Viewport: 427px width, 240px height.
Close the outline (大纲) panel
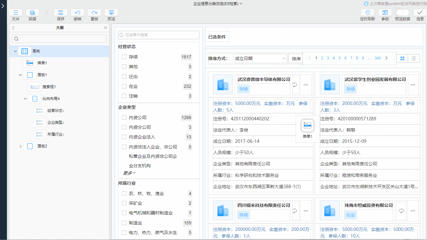105,28
